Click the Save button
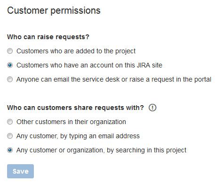The width and height of the screenshot is (215, 184). pyautogui.click(x=20, y=171)
